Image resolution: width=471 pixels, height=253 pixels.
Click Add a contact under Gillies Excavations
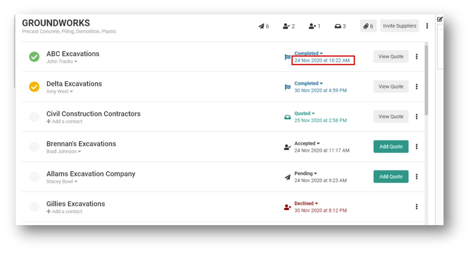(x=65, y=212)
